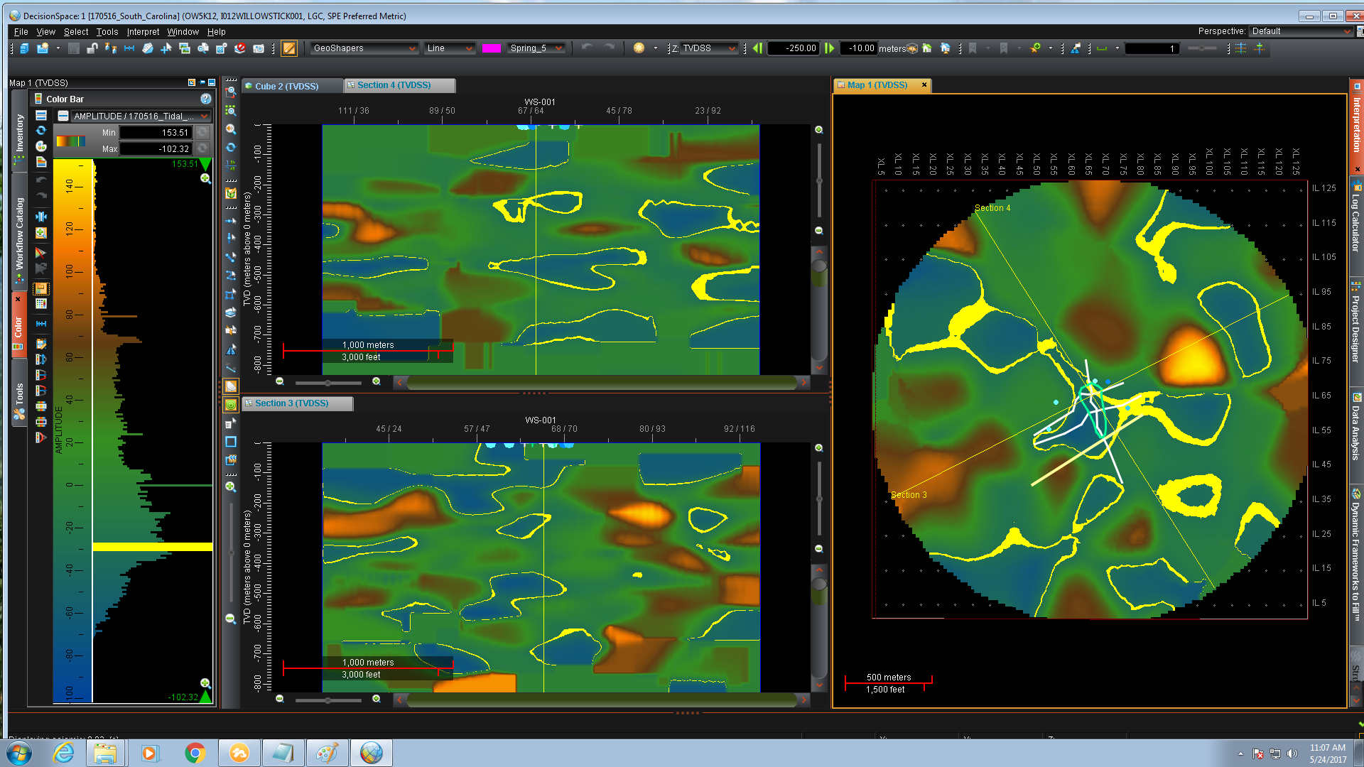Click zoom handle at top of histogram
Viewport: 1364px width, 767px height.
coord(205,178)
